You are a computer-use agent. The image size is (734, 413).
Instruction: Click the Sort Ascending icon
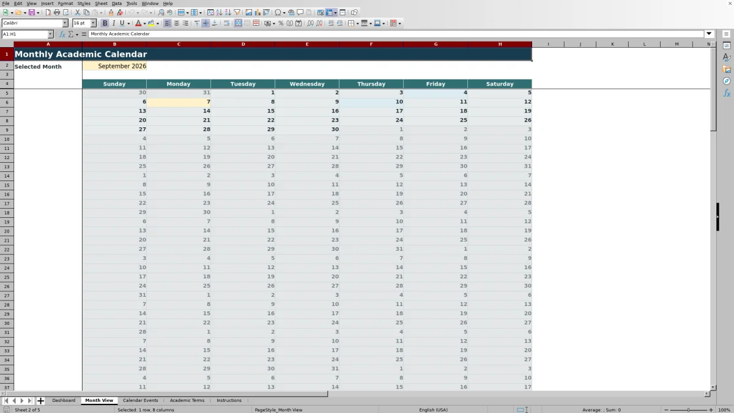click(219, 12)
